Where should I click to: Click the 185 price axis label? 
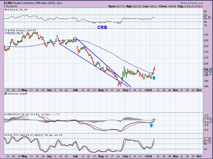click(x=206, y=86)
